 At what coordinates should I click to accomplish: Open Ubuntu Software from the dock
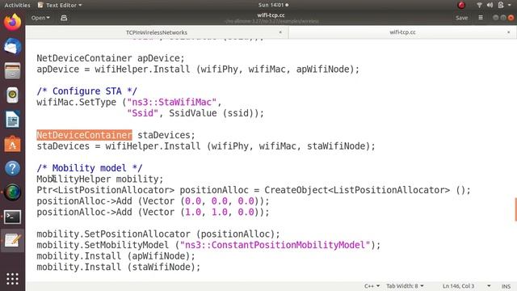(13, 144)
